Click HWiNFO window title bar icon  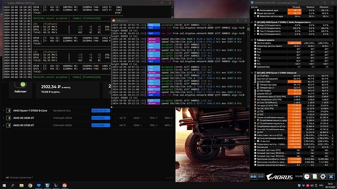[x=253, y=2]
